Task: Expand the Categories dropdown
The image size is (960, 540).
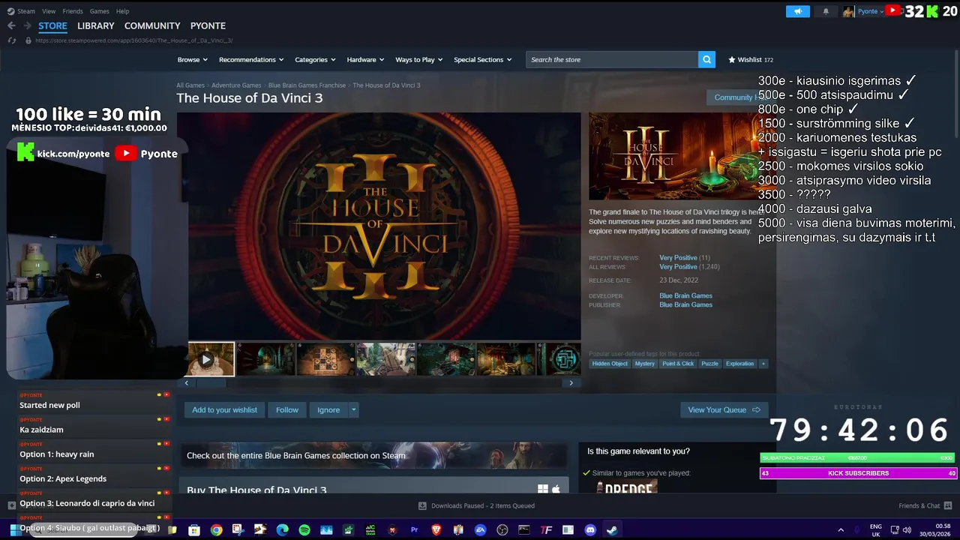Action: 315,59
